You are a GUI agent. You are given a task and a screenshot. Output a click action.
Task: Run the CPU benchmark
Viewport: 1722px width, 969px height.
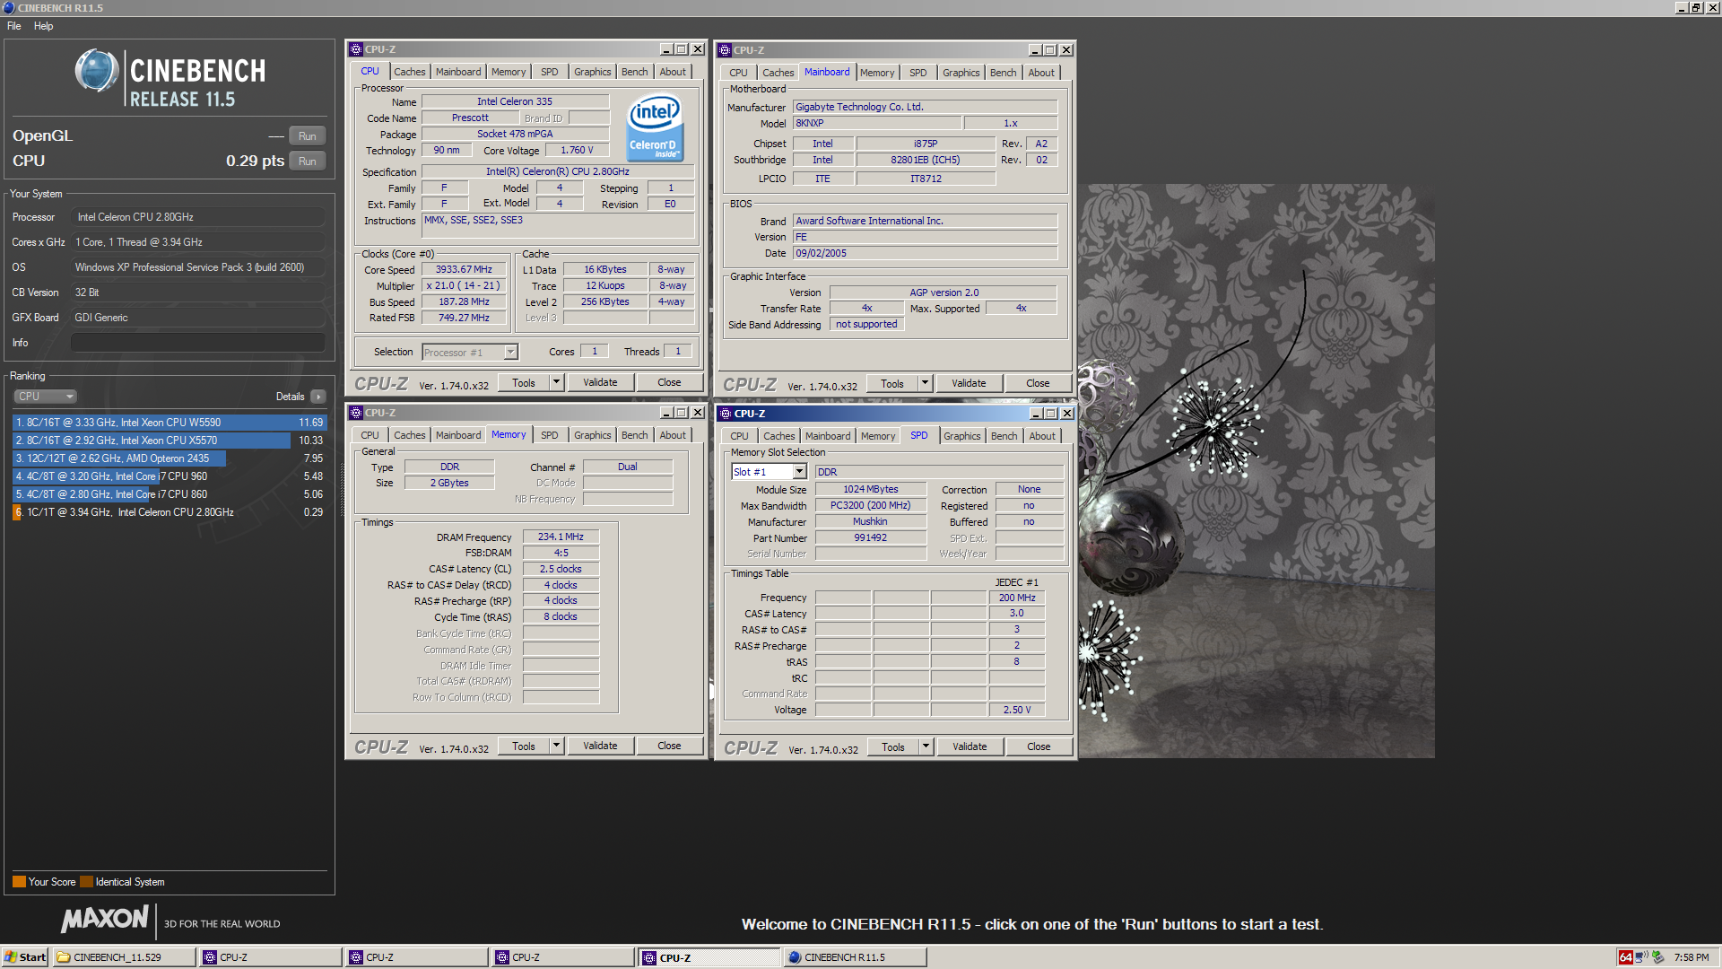click(308, 161)
